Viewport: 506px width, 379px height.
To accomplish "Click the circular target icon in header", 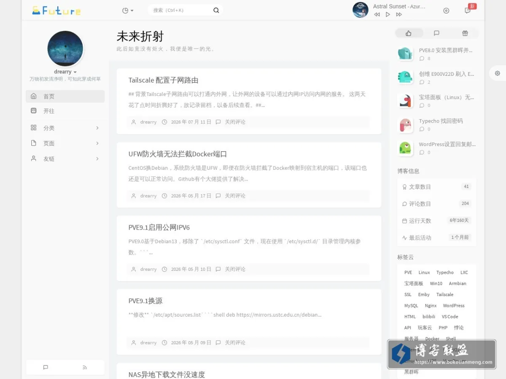I will click(x=446, y=11).
